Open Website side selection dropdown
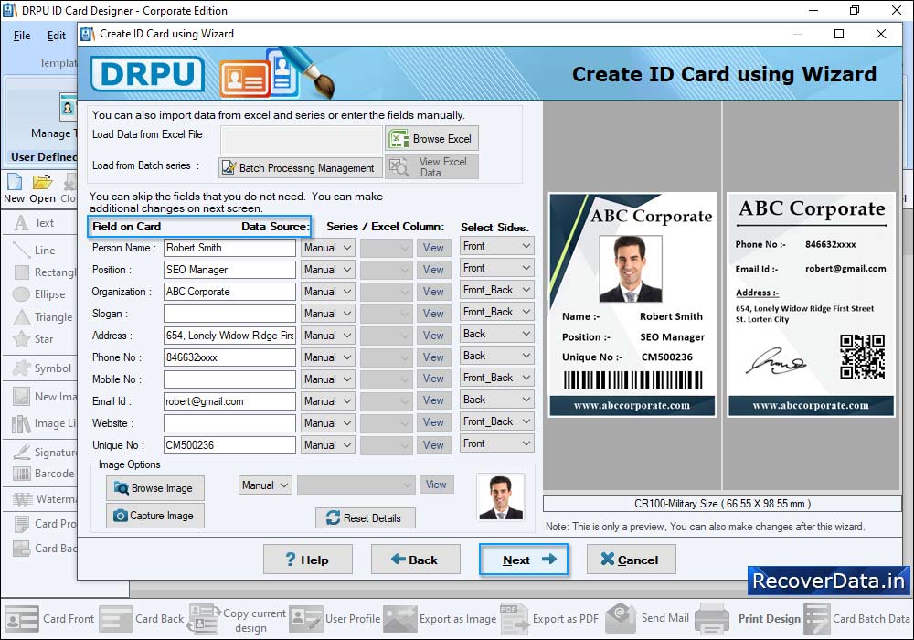Screen dimensions: 914x640 click(x=496, y=421)
